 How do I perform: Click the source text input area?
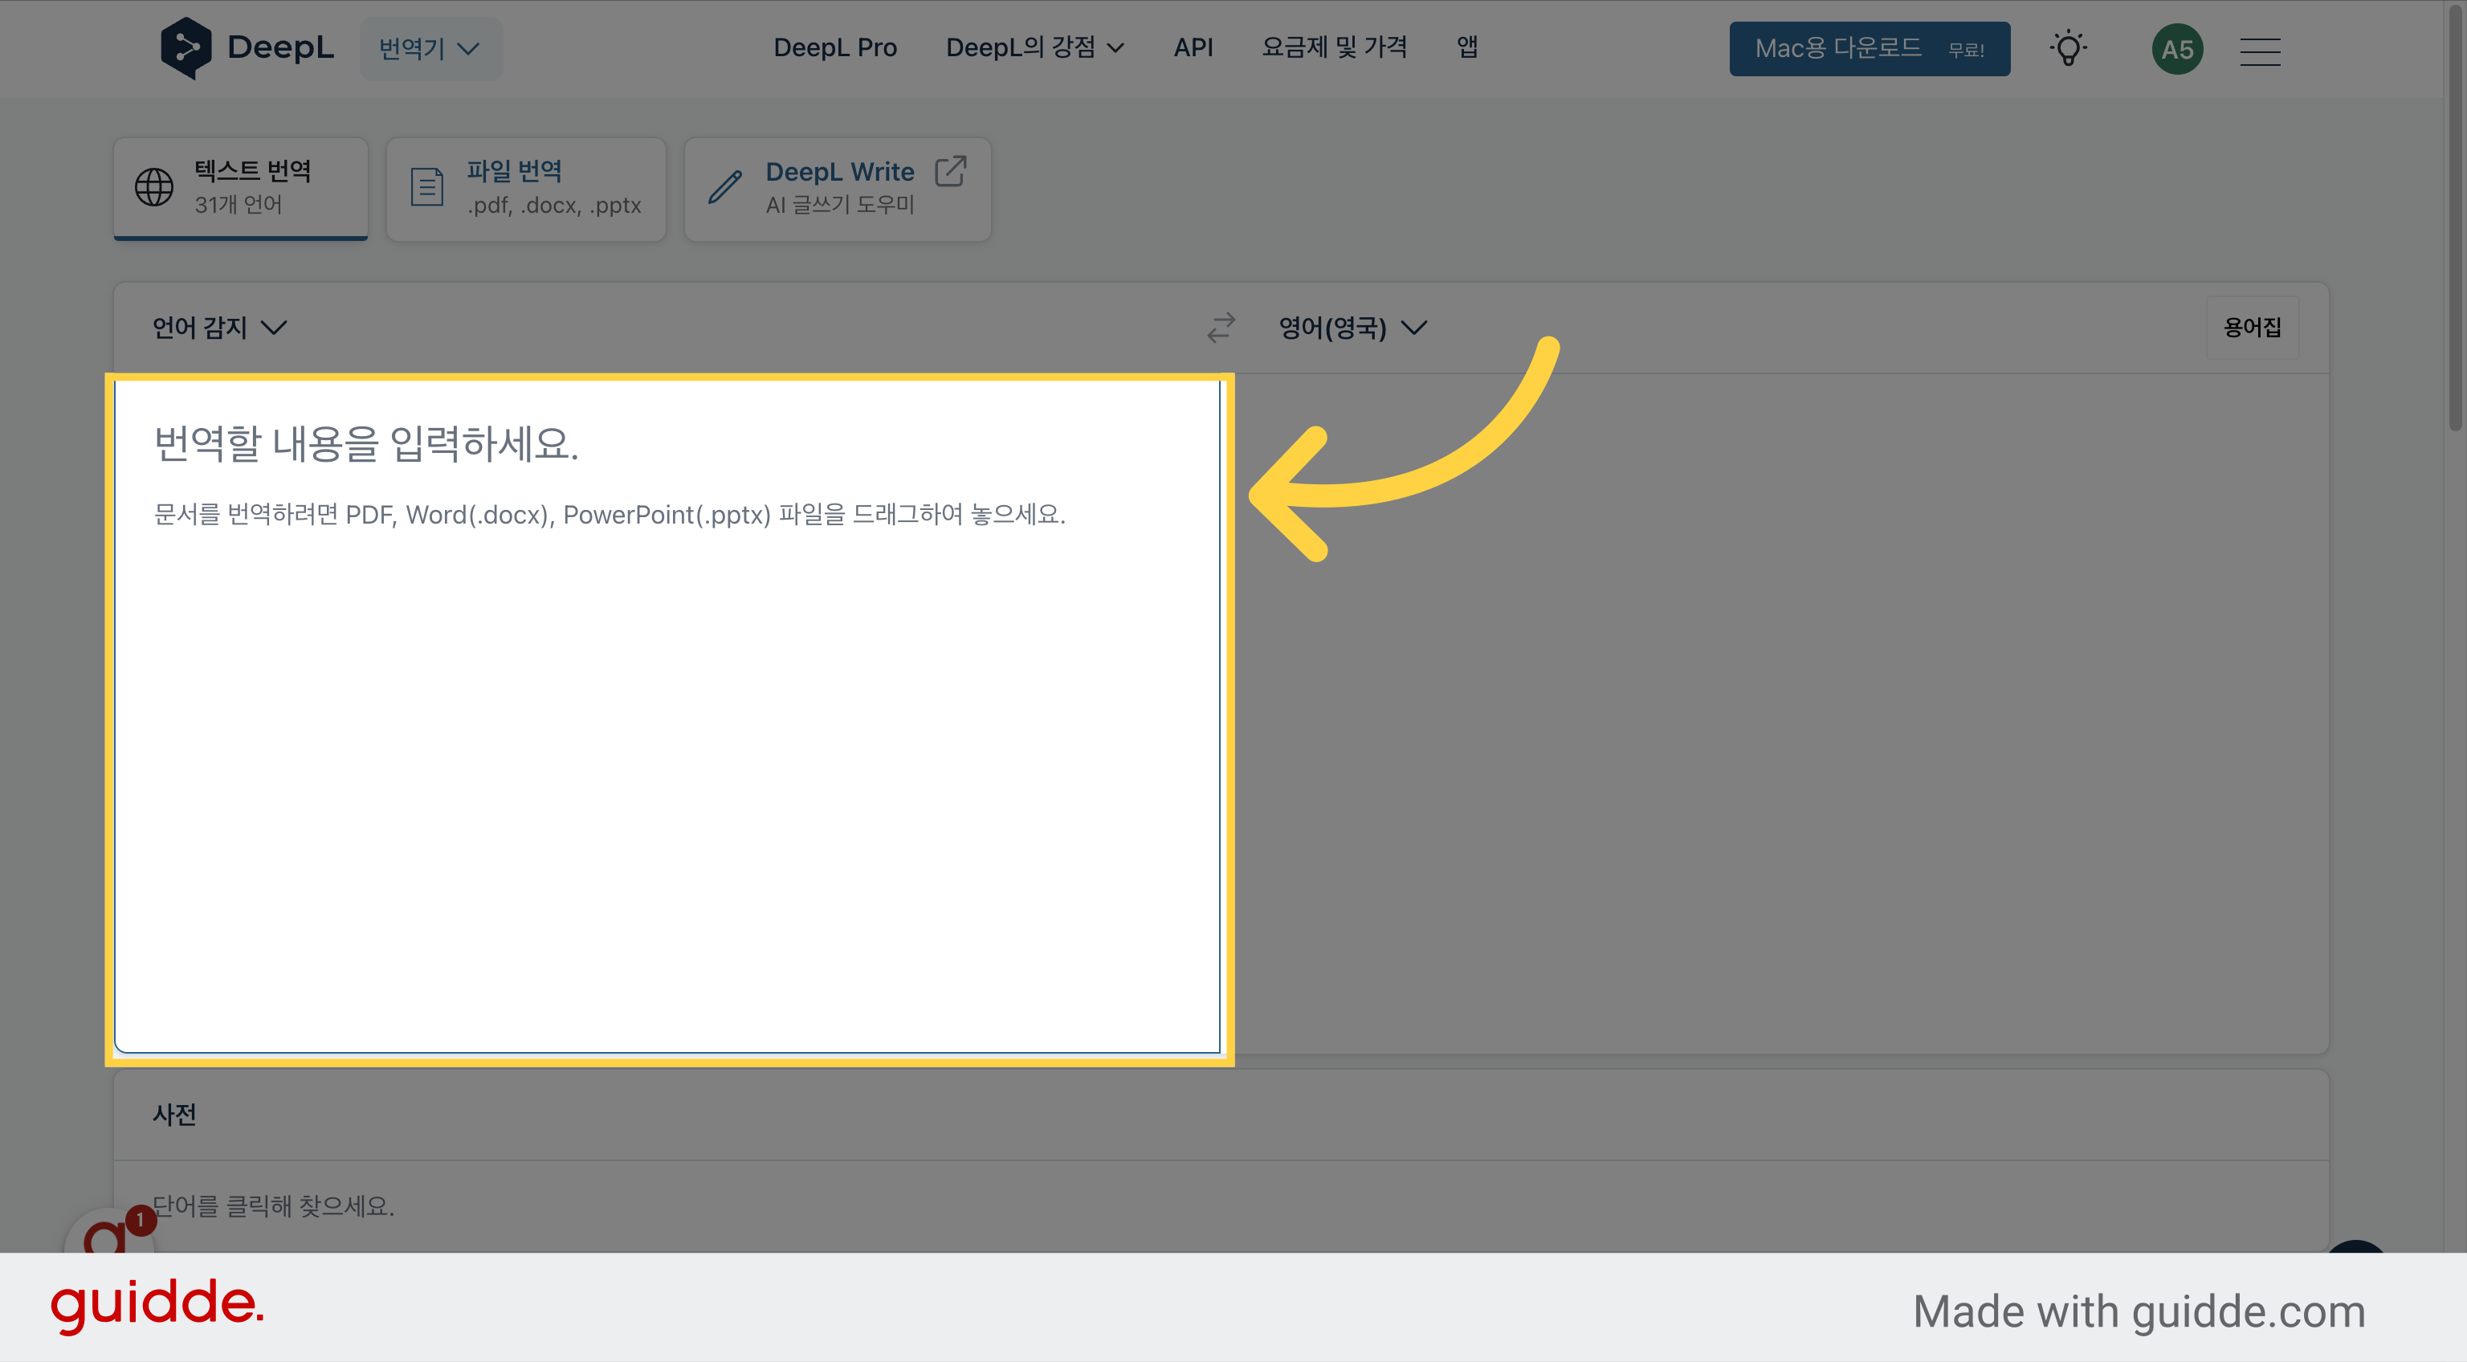pos(667,716)
